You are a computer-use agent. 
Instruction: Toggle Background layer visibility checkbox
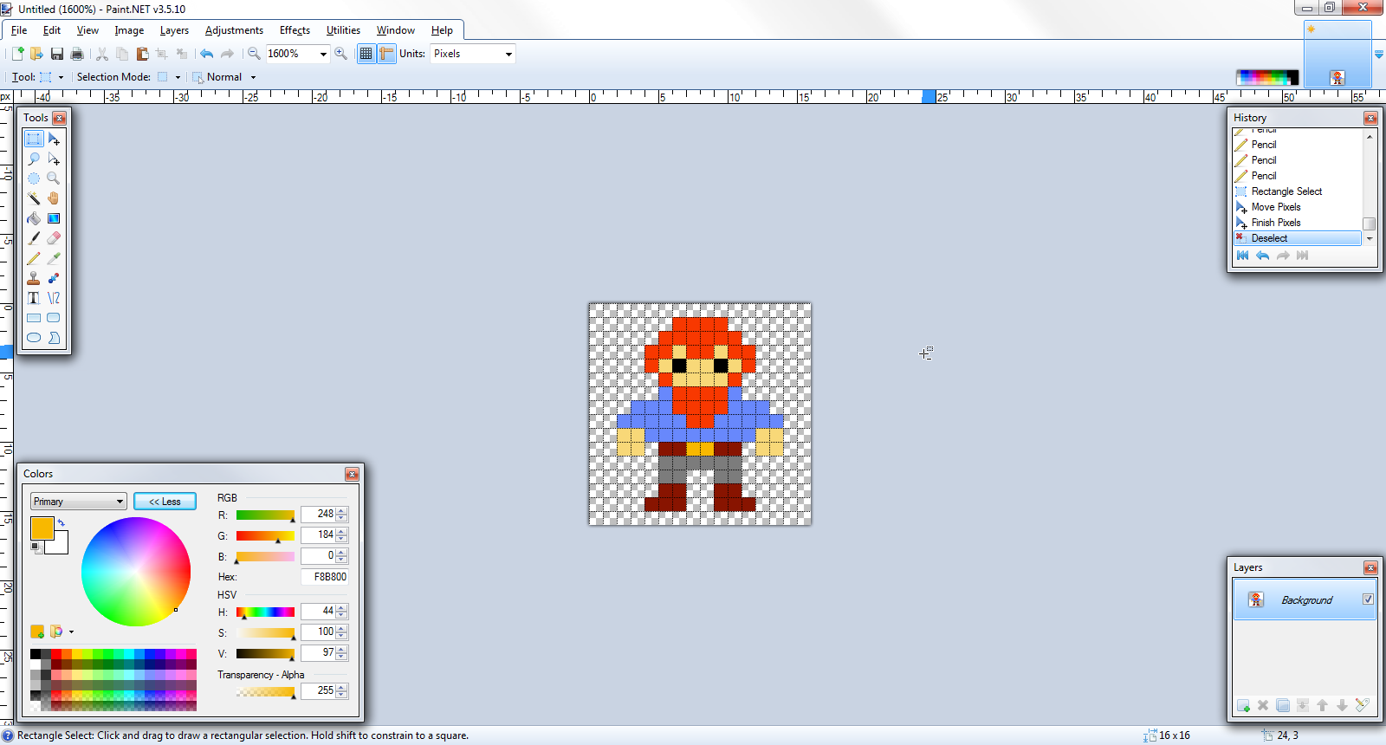point(1368,599)
